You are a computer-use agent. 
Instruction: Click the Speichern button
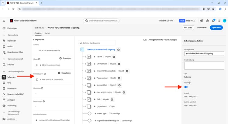click(216, 28)
